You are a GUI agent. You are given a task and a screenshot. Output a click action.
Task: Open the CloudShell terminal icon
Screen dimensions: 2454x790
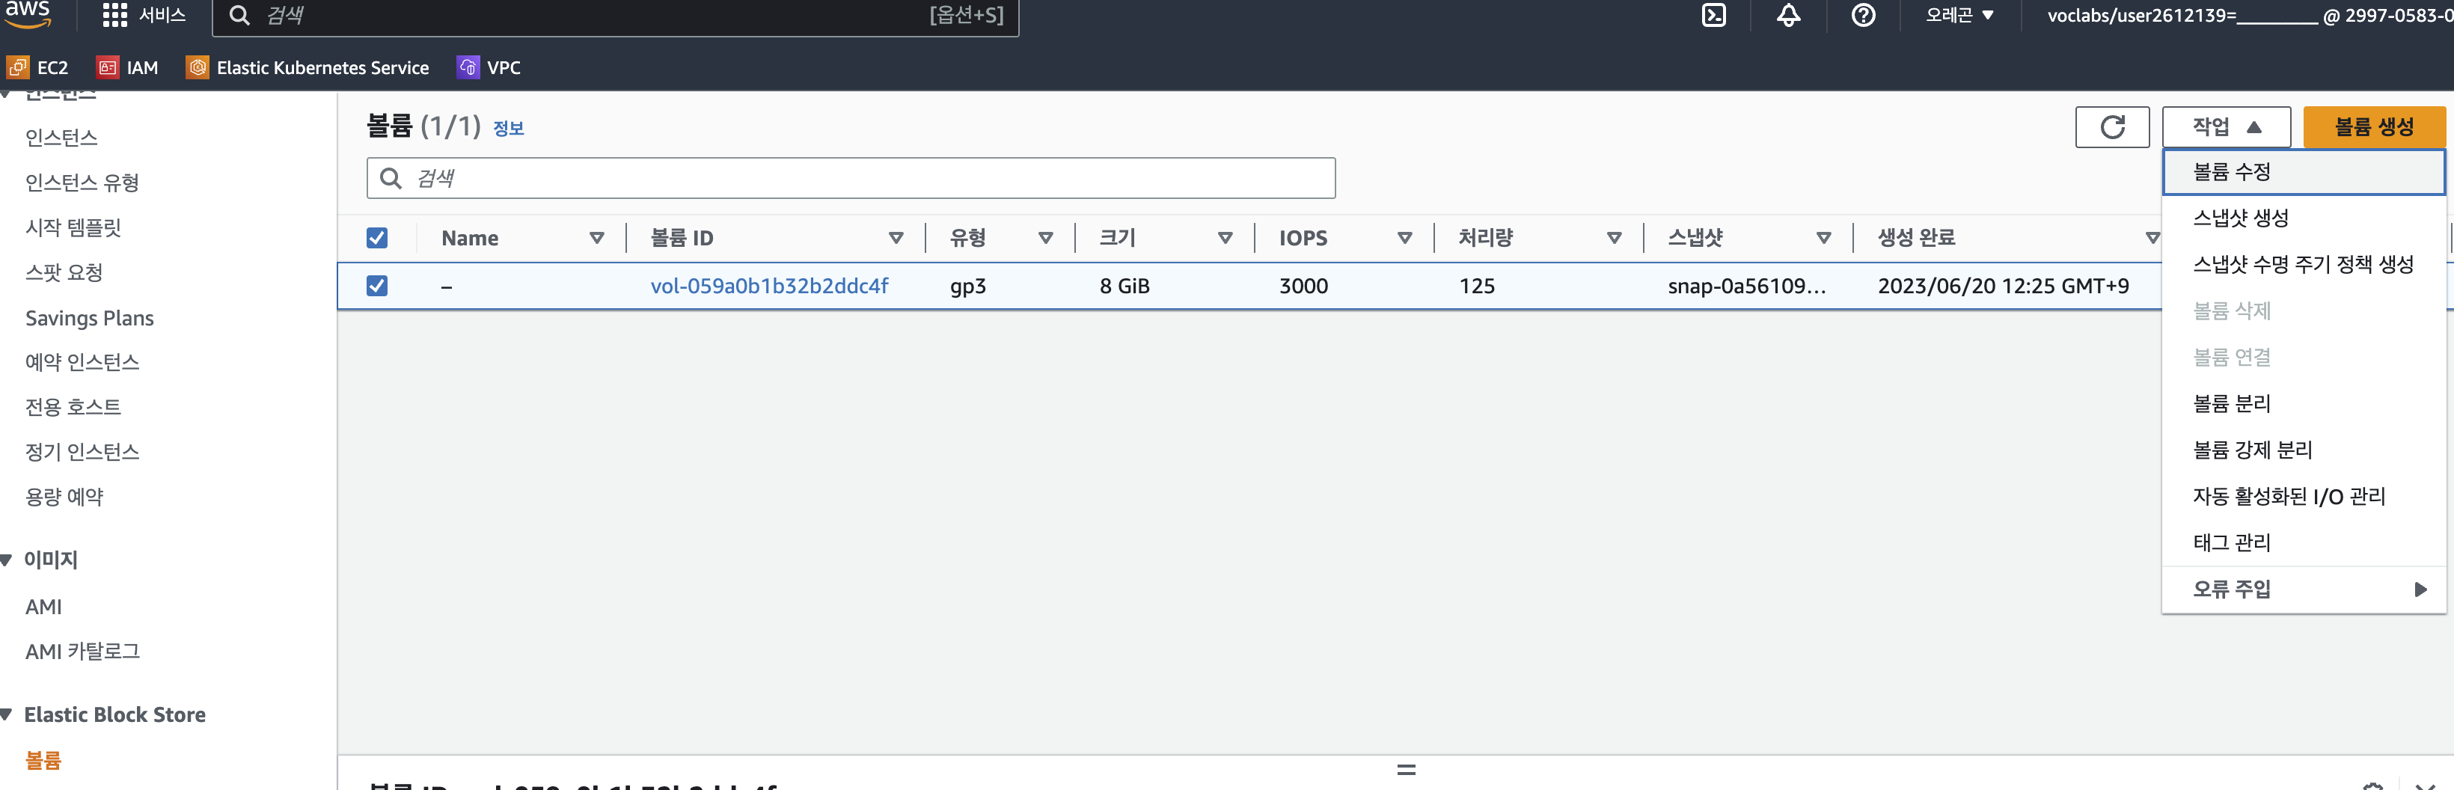point(1713,15)
